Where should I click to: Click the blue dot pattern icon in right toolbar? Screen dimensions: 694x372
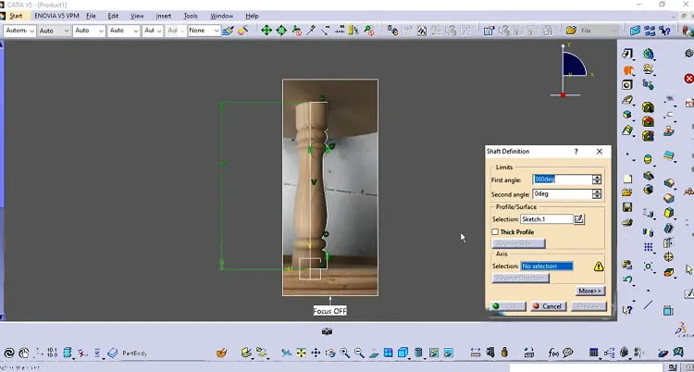click(x=649, y=247)
